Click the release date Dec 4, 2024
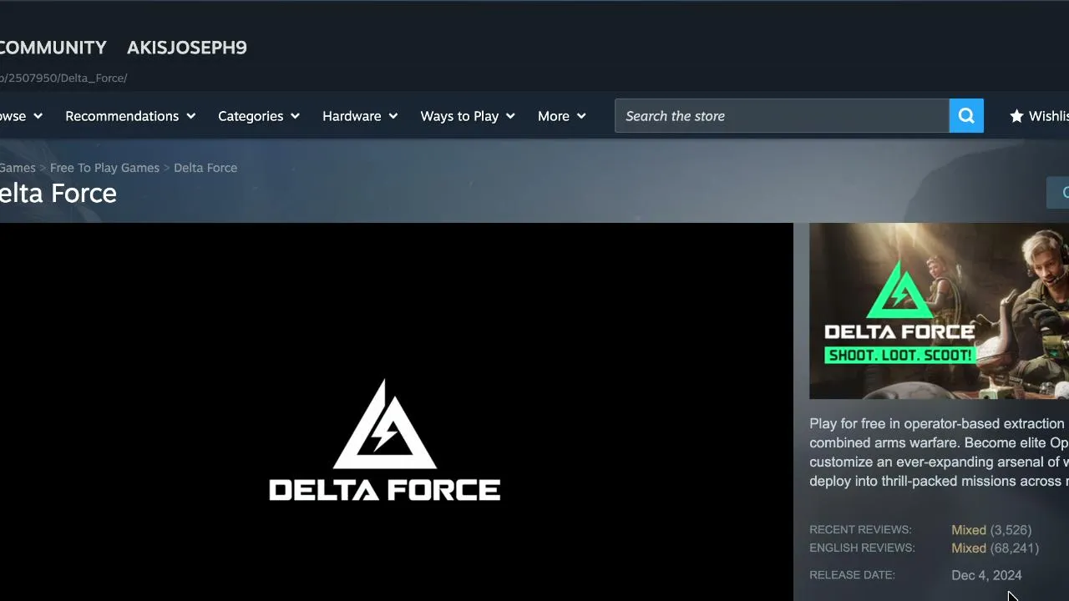 click(x=986, y=575)
